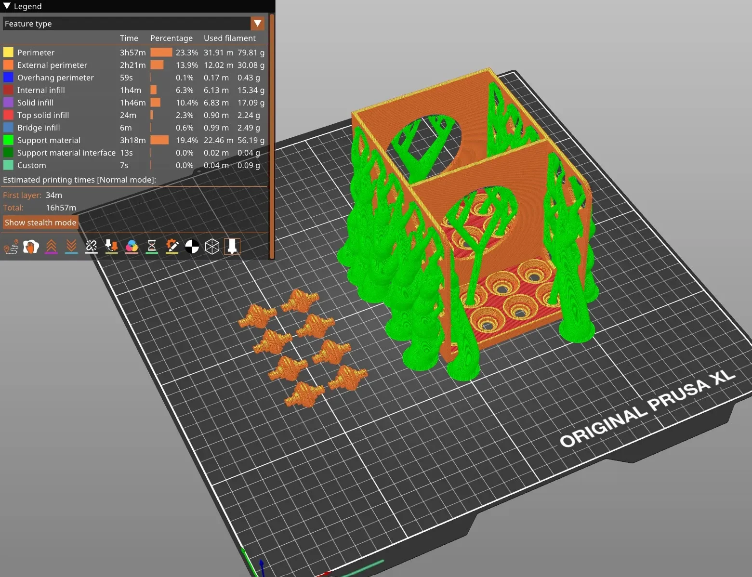Toggle tool marker nozzle icon
This screenshot has width=752, height=577.
(x=232, y=247)
